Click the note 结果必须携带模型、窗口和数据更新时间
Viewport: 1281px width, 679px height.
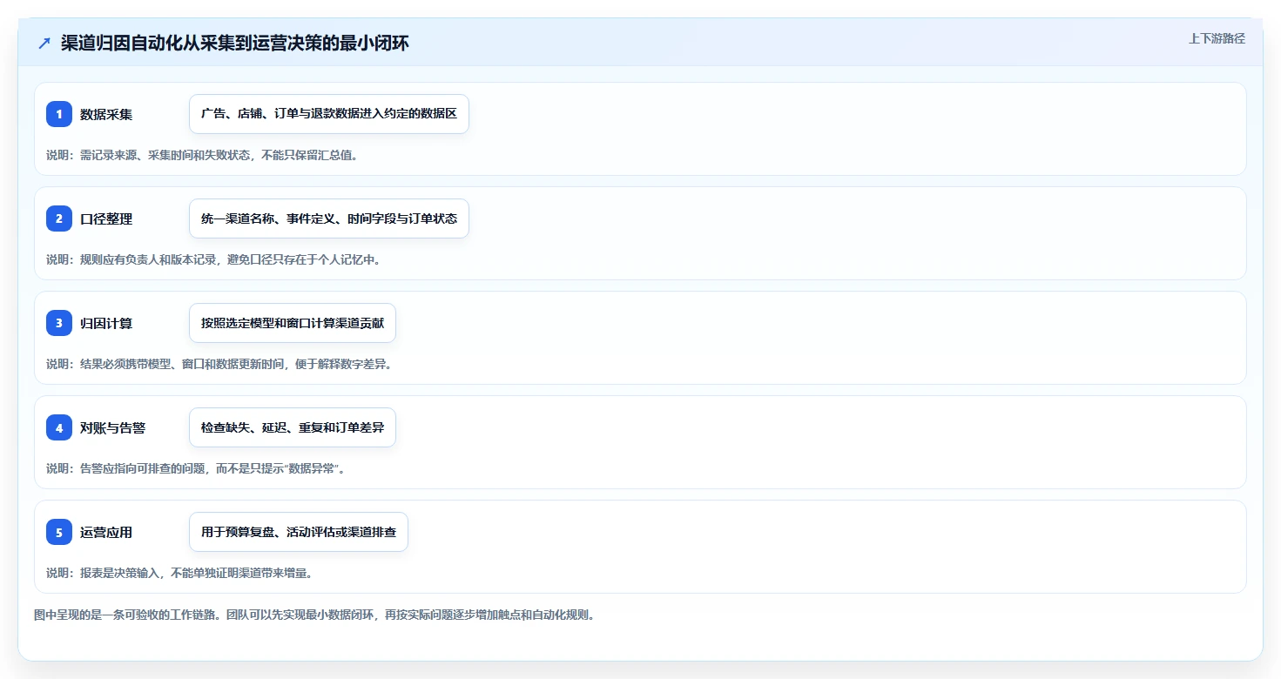[219, 364]
